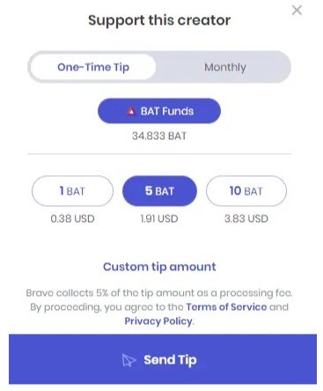Choose the 10 BAT tip amount
The image size is (323, 391).
pyautogui.click(x=246, y=191)
